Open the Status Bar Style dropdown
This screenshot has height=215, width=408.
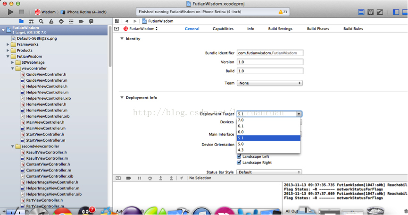click(269, 172)
